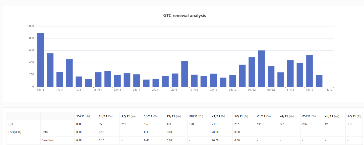This screenshot has width=364, height=145.
Task: Click the Fees(USD) row label
Action: tap(15, 132)
